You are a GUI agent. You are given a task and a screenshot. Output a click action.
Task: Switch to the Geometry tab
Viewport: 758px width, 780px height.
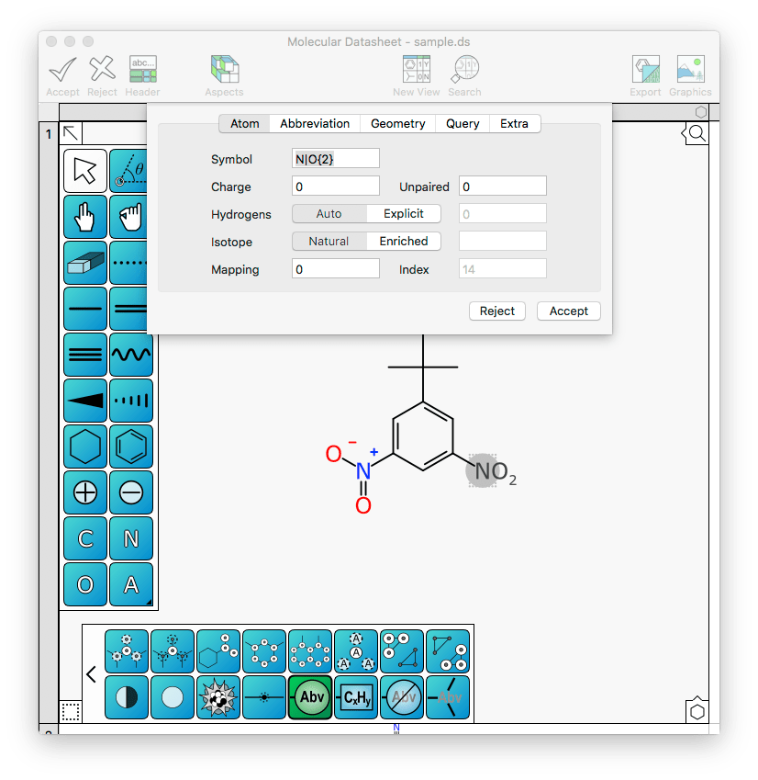[397, 124]
